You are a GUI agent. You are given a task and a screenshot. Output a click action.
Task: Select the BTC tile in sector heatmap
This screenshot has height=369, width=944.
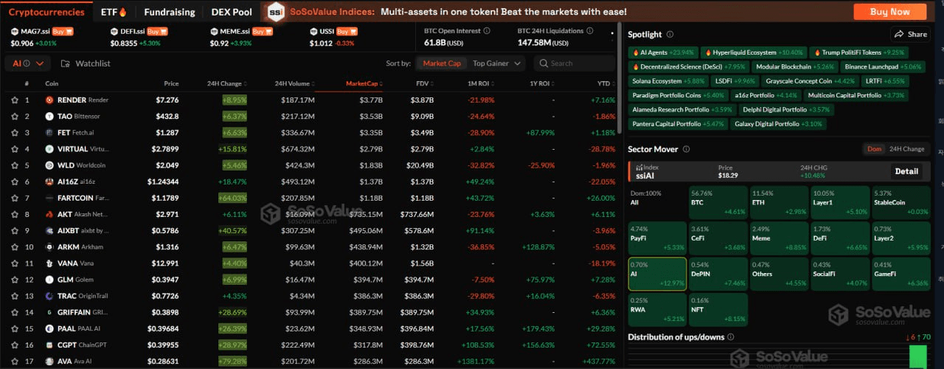[718, 202]
